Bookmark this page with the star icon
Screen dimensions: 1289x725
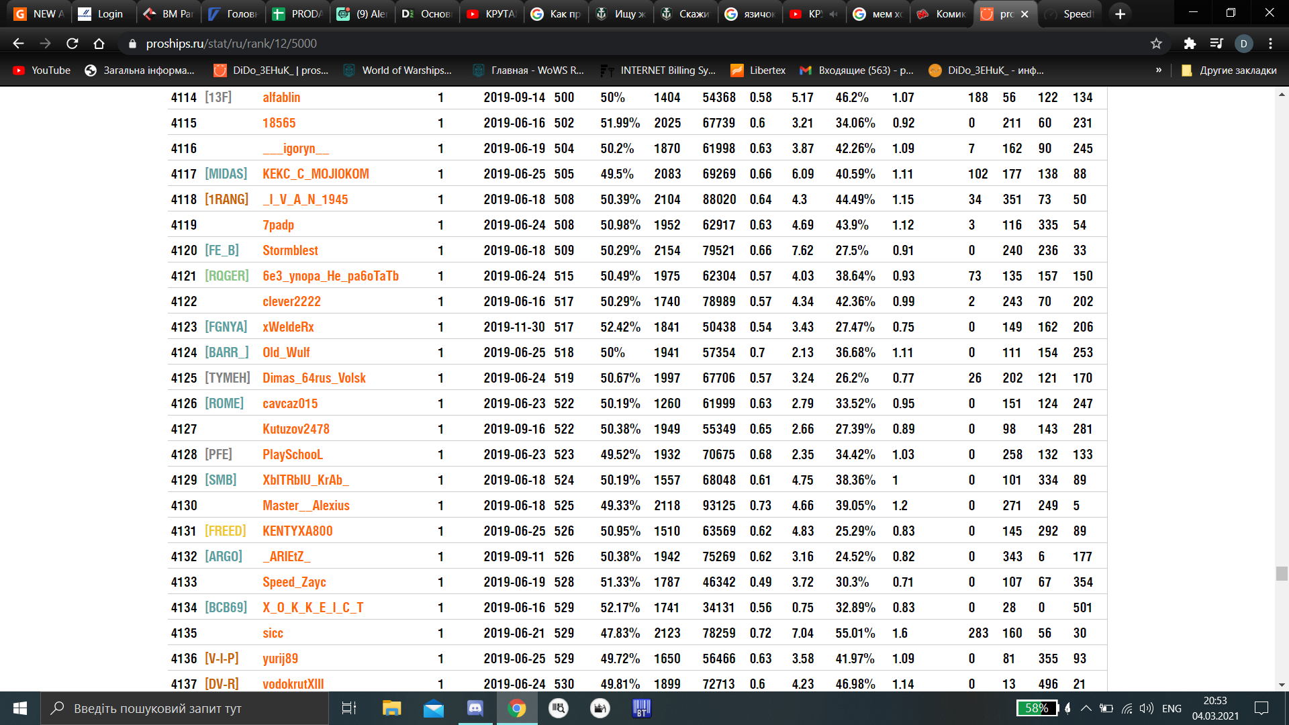1156,44
